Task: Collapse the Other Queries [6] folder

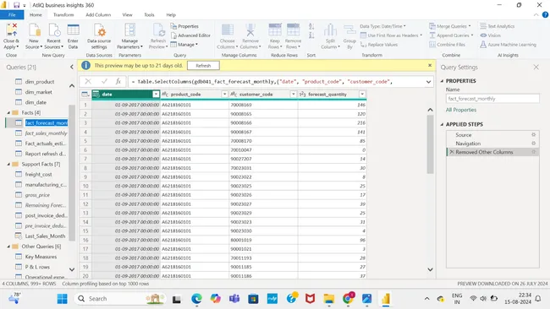Action: click(8, 247)
